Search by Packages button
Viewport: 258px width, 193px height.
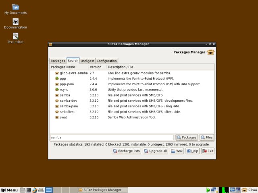(x=187, y=138)
